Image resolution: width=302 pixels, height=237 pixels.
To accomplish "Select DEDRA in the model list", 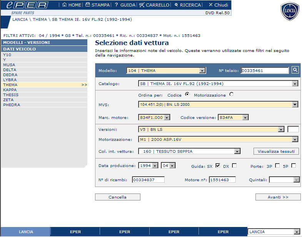I will [x=44, y=75].
